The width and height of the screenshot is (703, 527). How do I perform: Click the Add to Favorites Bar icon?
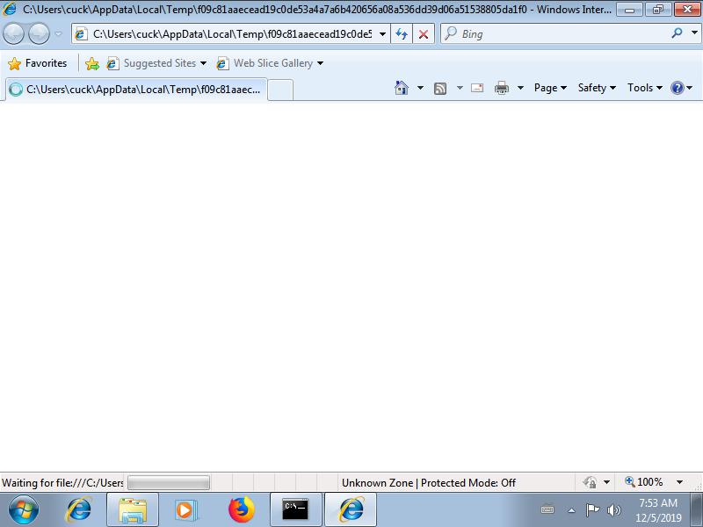tap(92, 63)
